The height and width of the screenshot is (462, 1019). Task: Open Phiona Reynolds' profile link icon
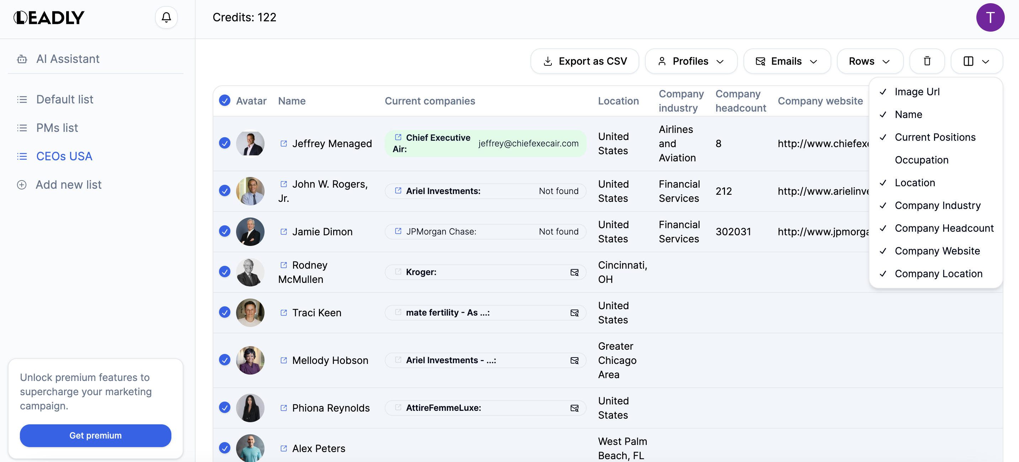(x=284, y=407)
